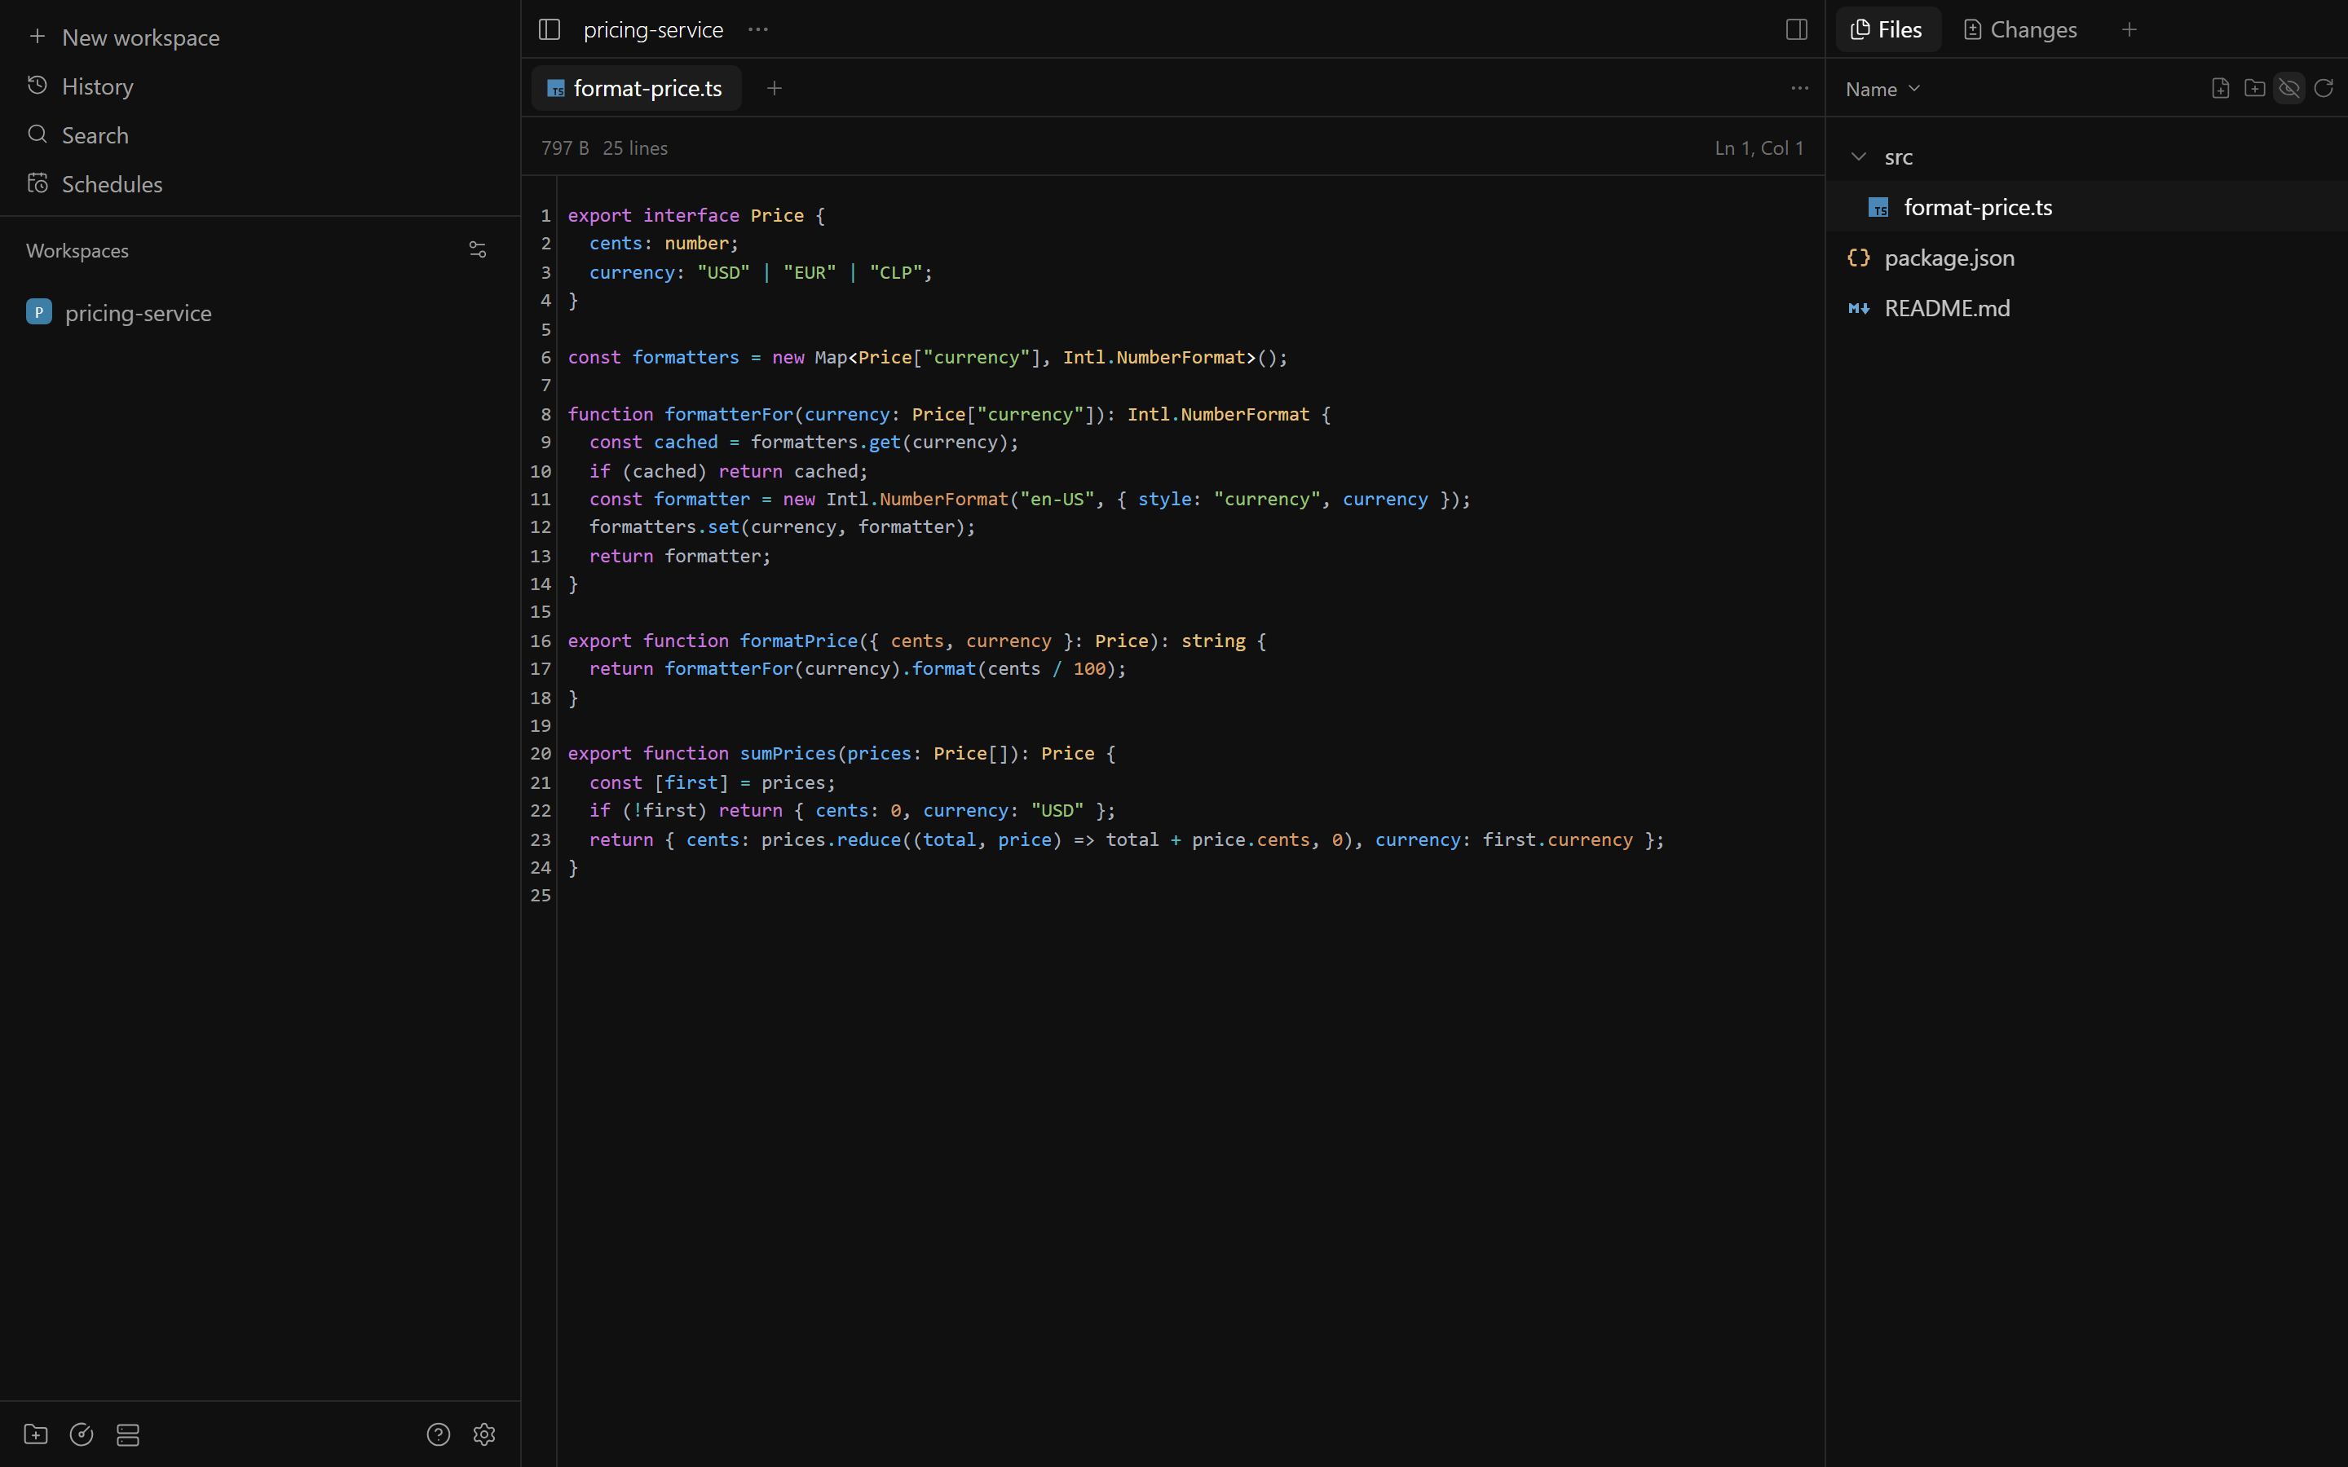This screenshot has width=2348, height=1467.
Task: Toggle hidden files visibility eye icon
Action: (2288, 88)
